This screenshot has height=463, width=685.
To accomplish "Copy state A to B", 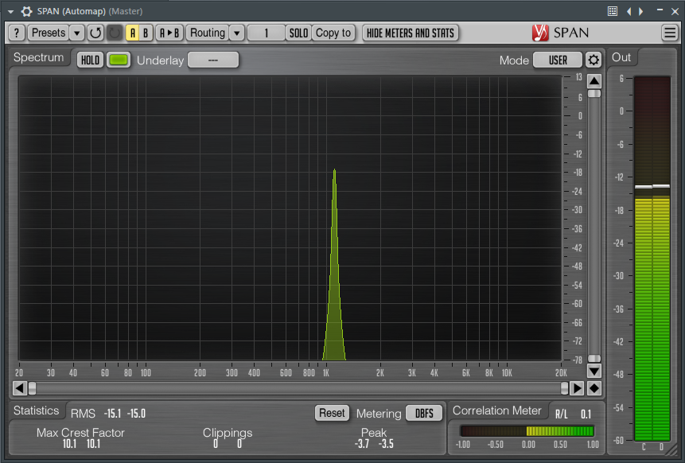I will 169,33.
